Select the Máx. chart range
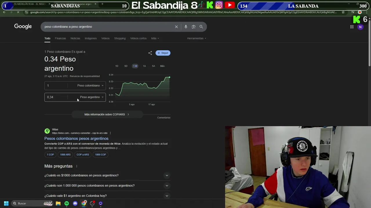The image size is (371, 208). (163, 66)
